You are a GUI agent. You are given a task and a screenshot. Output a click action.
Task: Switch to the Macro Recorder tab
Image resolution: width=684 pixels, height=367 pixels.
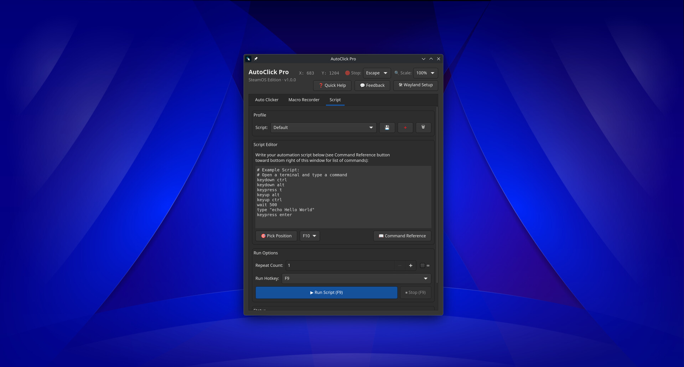click(x=304, y=100)
